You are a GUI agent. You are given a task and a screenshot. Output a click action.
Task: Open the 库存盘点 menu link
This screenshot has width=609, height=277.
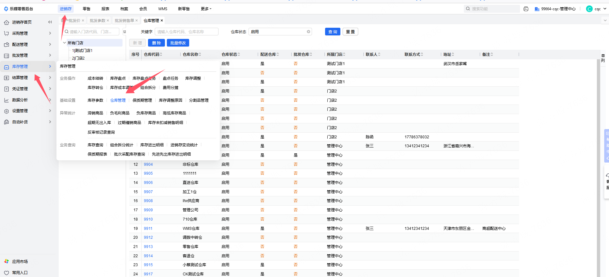[x=118, y=78]
